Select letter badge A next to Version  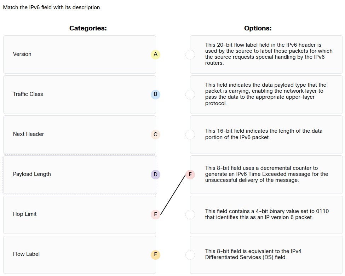point(155,54)
